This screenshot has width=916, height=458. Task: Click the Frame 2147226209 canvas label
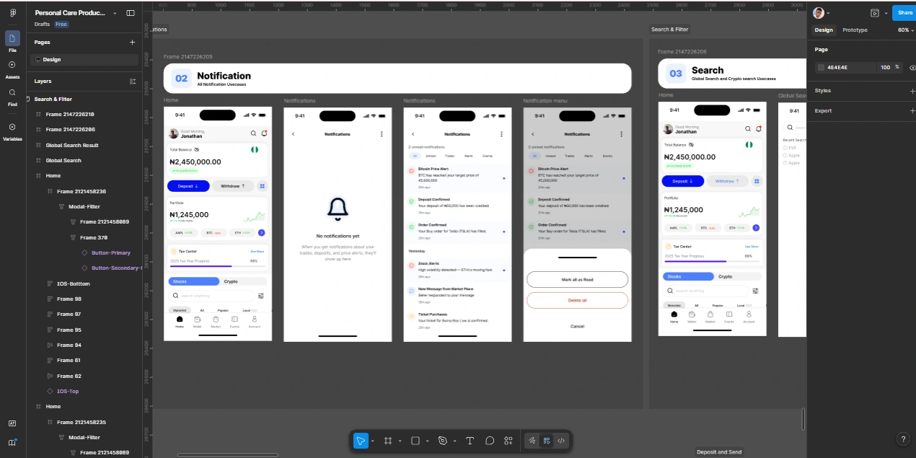tap(188, 56)
